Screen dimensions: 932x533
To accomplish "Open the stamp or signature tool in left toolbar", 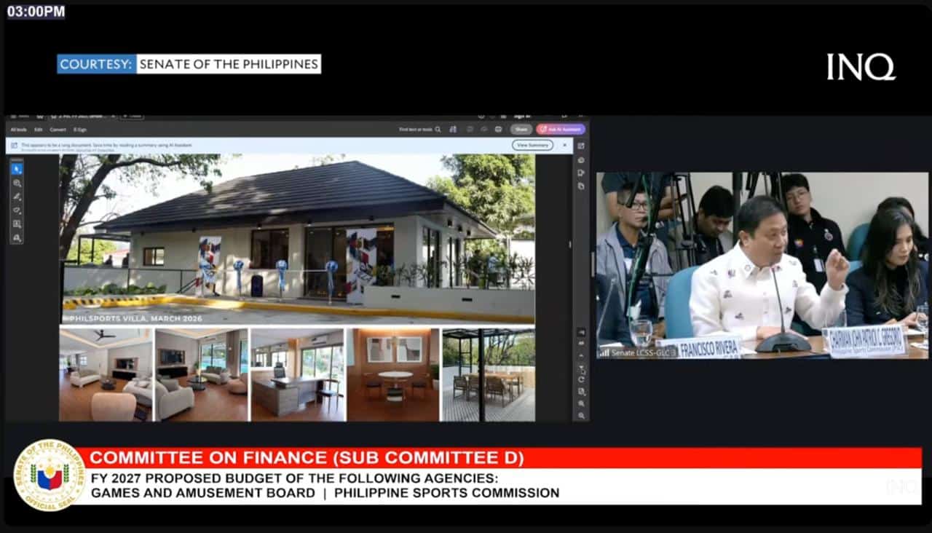I will click(17, 238).
